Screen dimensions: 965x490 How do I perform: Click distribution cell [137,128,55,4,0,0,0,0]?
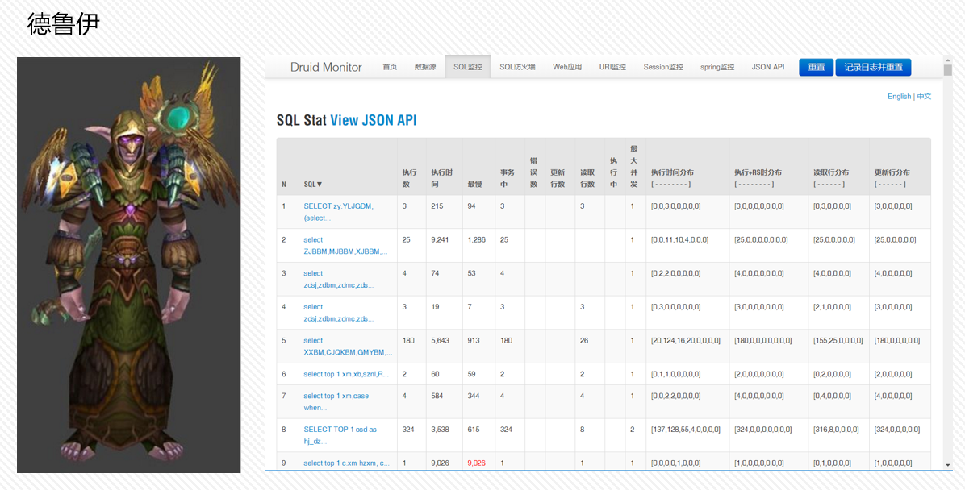(686, 430)
